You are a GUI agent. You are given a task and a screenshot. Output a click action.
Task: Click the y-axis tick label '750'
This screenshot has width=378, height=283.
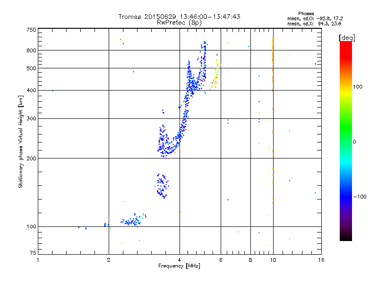(31, 30)
